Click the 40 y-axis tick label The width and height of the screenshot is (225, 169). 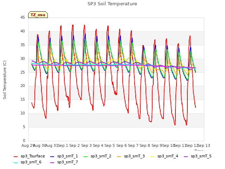(x=22, y=31)
